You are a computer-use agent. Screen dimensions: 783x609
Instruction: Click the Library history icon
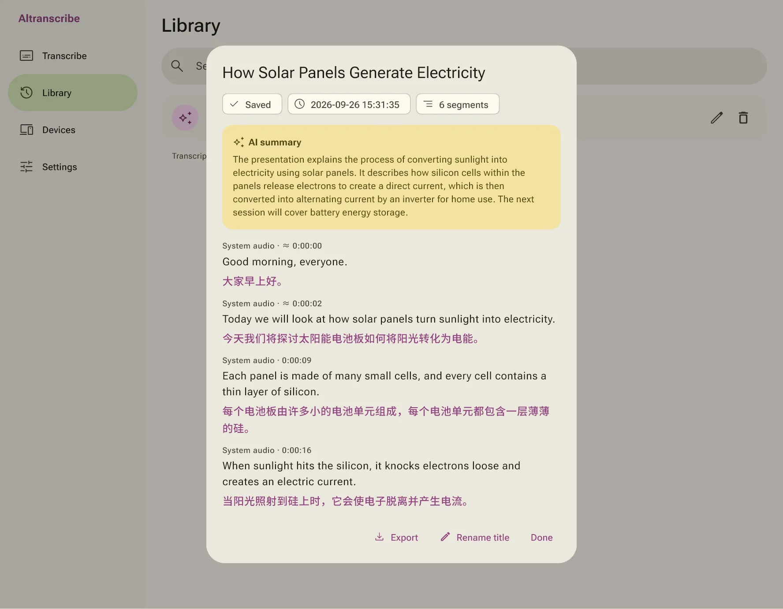click(26, 93)
